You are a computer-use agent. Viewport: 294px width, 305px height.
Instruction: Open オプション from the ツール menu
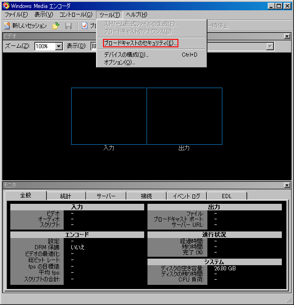[x=119, y=62]
